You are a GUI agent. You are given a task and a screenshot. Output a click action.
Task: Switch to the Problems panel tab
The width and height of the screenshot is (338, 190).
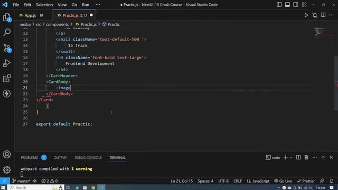click(x=30, y=158)
